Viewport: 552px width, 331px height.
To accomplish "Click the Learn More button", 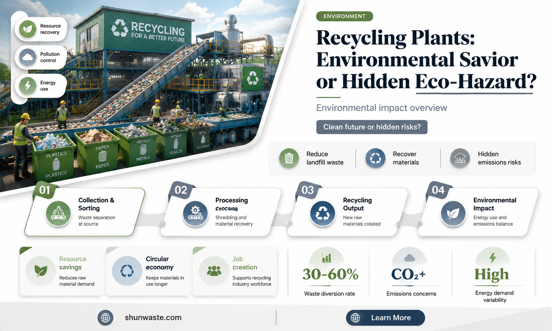I will point(385,318).
